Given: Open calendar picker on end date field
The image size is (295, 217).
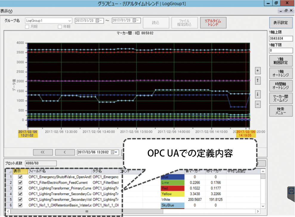Looking at the screenshot, I should click(x=136, y=21).
